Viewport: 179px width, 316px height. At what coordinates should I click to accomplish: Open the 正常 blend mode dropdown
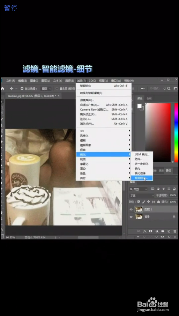pyautogui.click(x=142, y=196)
